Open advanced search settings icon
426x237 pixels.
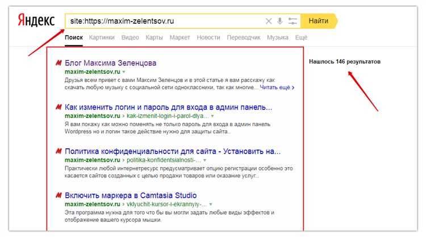point(293,21)
